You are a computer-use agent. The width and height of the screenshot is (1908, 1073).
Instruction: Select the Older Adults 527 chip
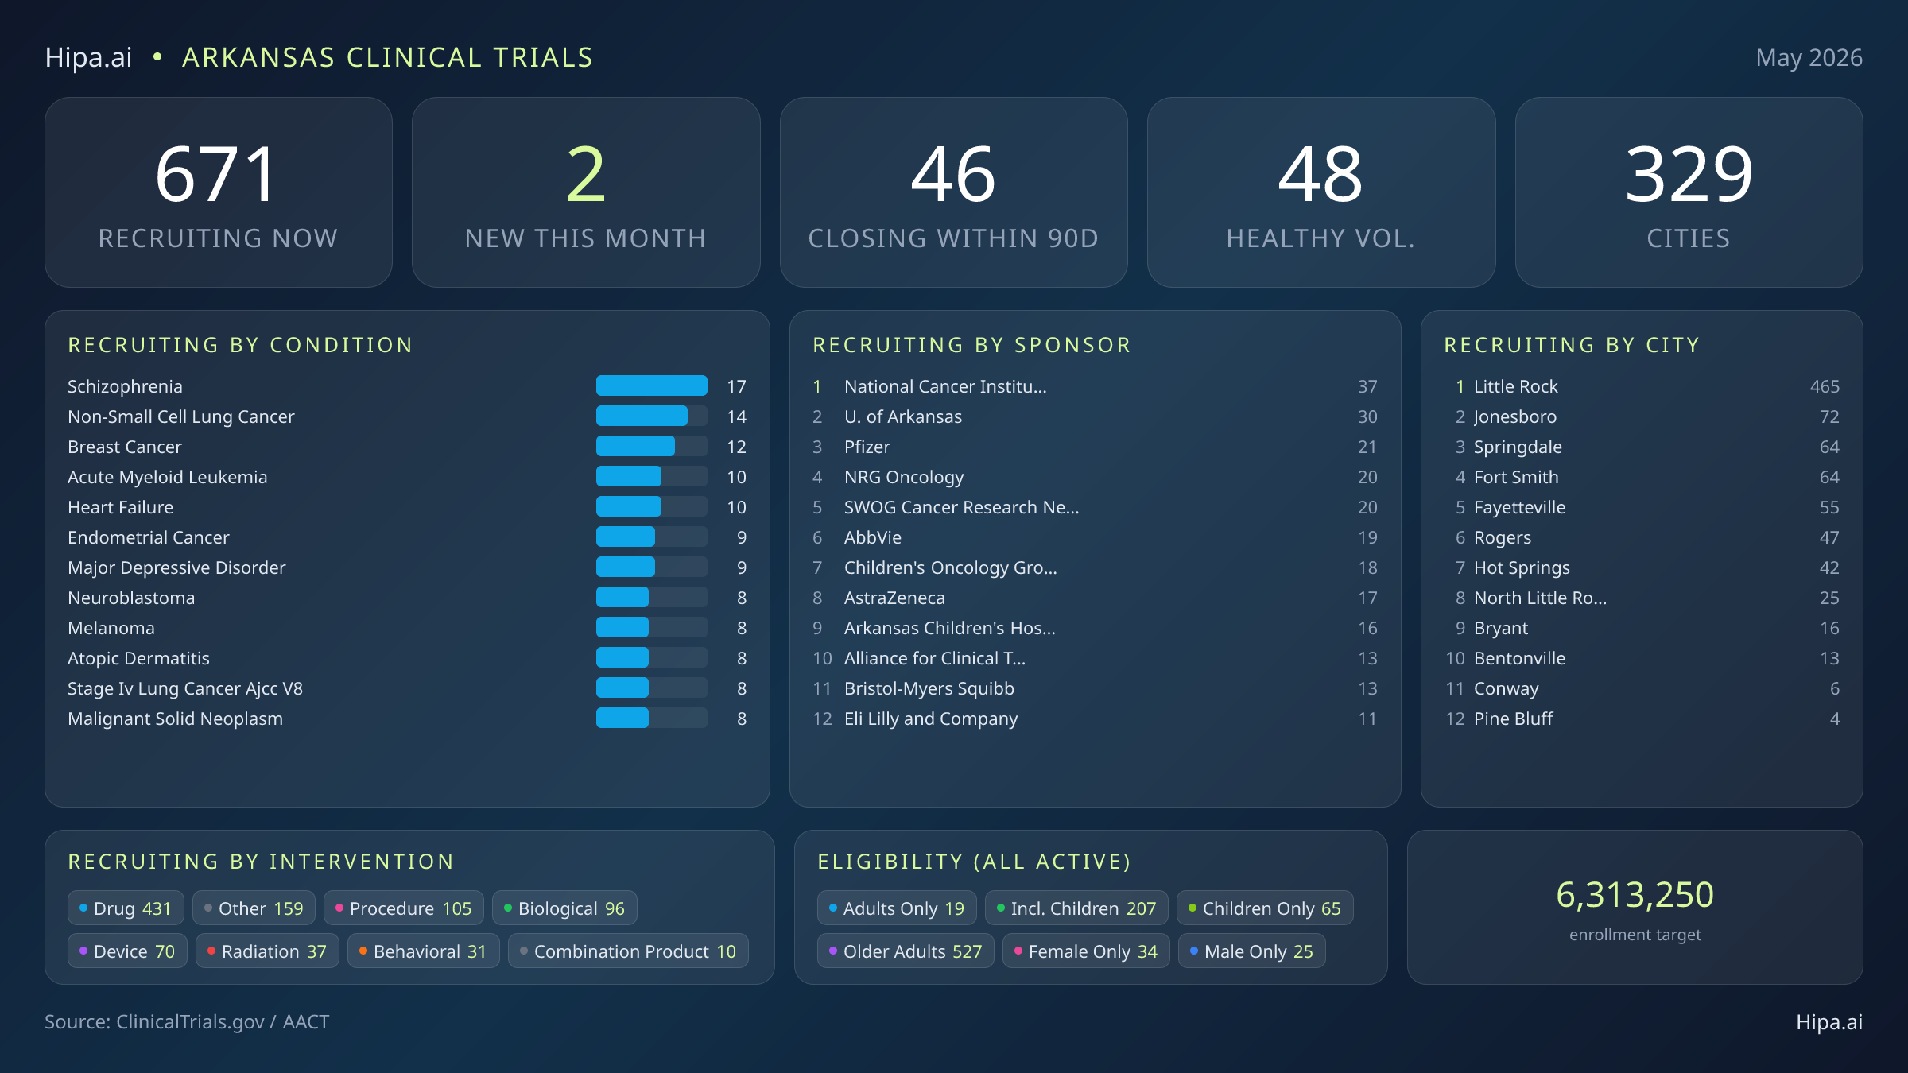(x=906, y=951)
